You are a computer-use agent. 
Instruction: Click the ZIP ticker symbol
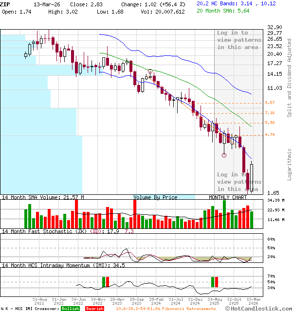coord(4,3)
